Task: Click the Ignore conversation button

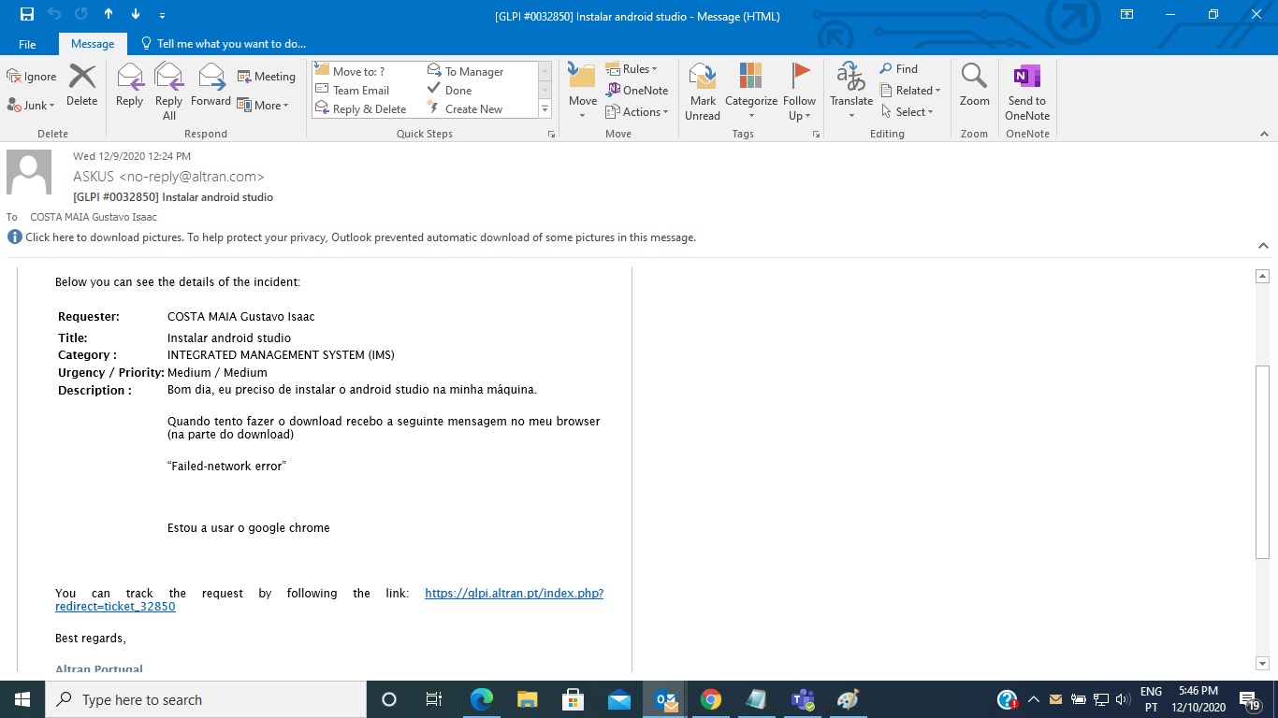Action: tap(32, 77)
